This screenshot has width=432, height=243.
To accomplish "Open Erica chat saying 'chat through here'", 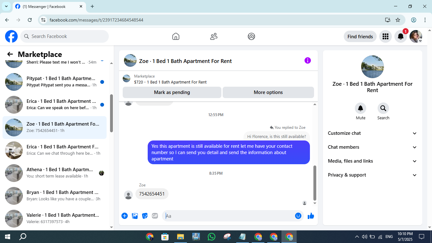I will coord(54,150).
